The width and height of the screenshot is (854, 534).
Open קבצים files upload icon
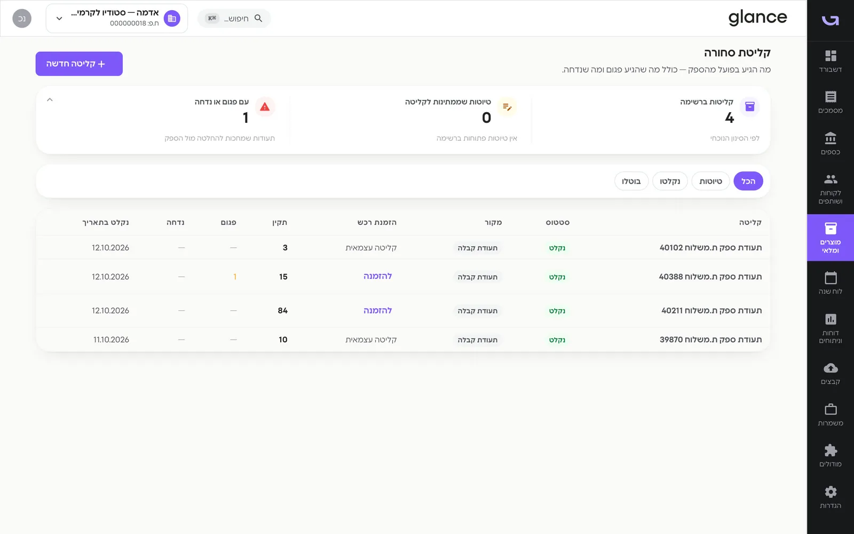point(831,373)
